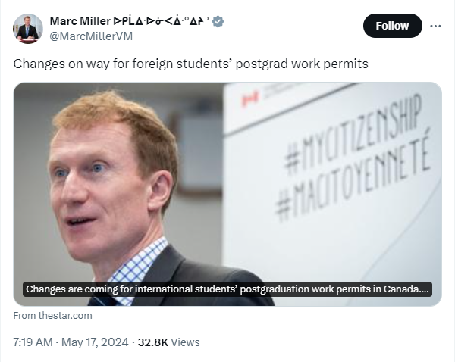Click the card caption about postgraduation work permits

[227, 289]
